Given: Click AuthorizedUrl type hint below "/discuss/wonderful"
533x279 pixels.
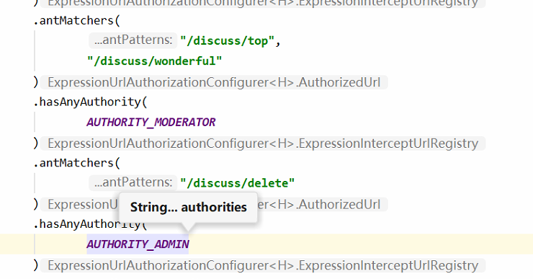Looking at the screenshot, I should 214,82.
